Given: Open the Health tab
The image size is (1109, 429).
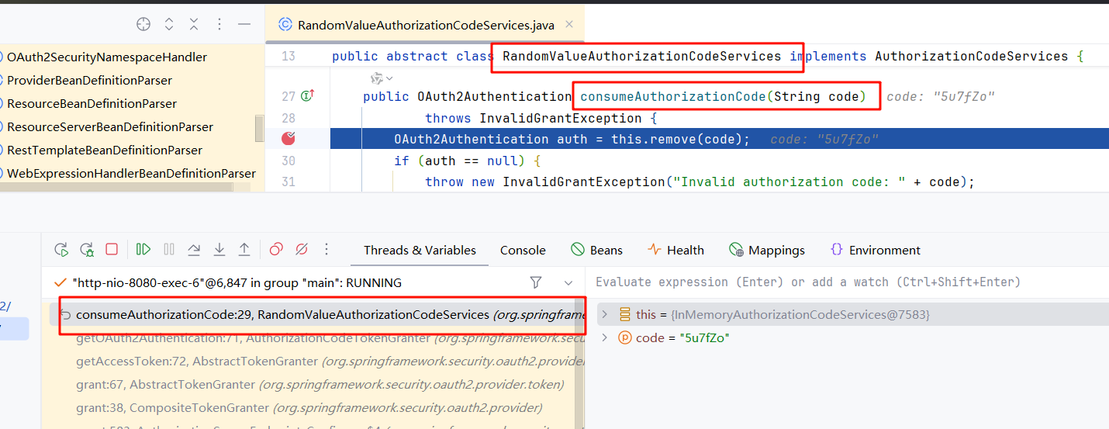Looking at the screenshot, I should click(675, 250).
